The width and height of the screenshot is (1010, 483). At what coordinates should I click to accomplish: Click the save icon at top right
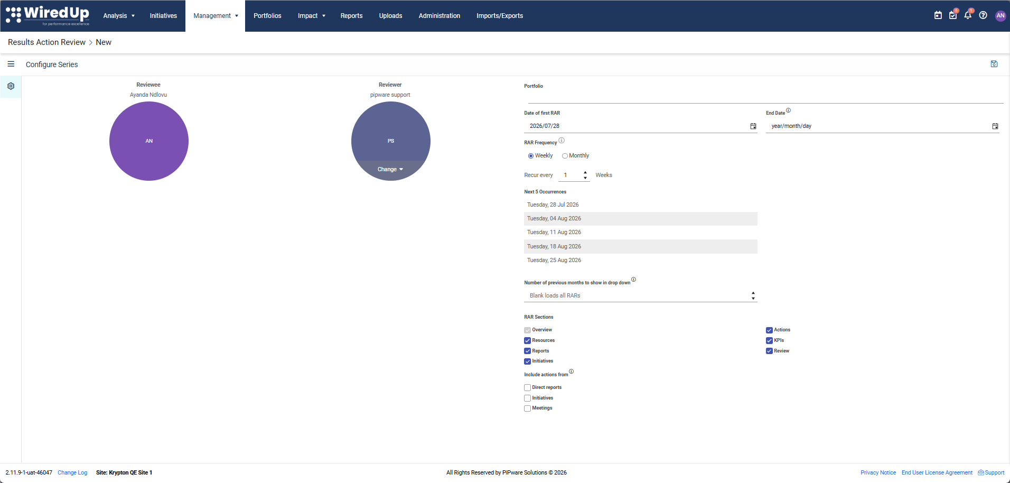[994, 64]
